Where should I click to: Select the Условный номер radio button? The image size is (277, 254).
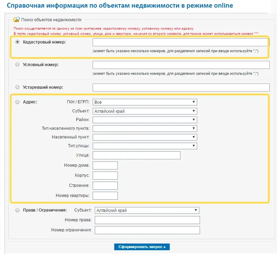17,65
